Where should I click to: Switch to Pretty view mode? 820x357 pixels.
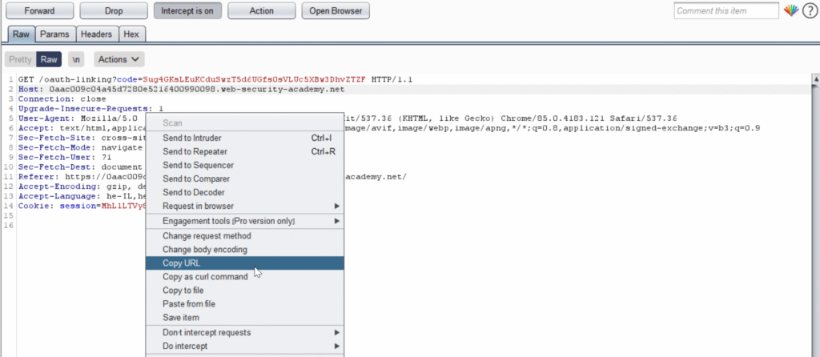pyautogui.click(x=20, y=59)
